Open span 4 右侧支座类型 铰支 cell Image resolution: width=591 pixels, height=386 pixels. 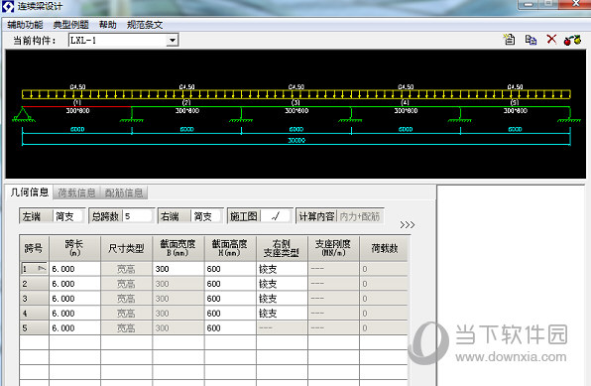(x=282, y=314)
